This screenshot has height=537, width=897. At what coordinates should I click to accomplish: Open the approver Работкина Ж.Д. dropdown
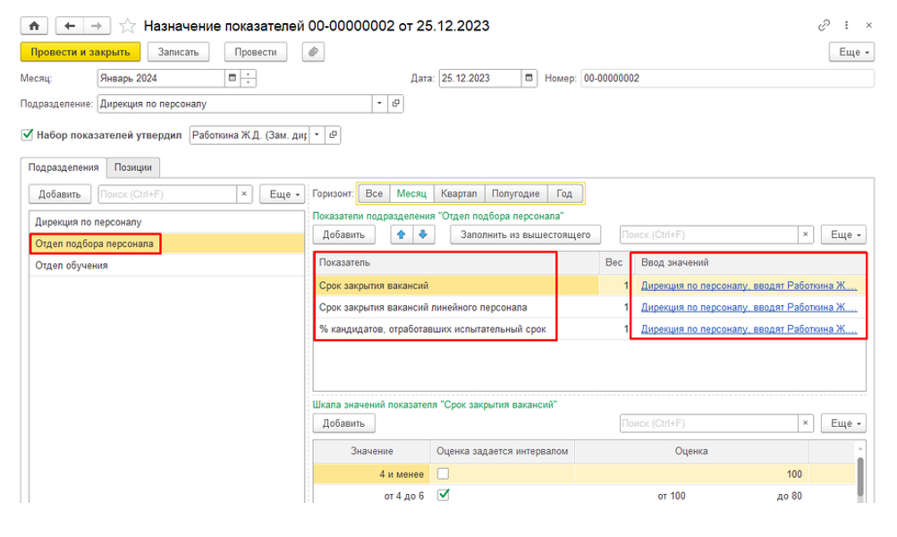coord(317,136)
